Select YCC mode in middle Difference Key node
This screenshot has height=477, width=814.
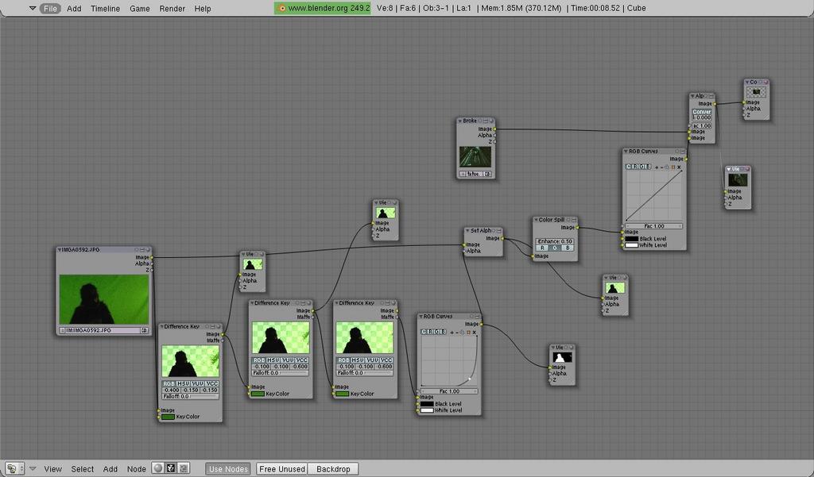pyautogui.click(x=301, y=360)
